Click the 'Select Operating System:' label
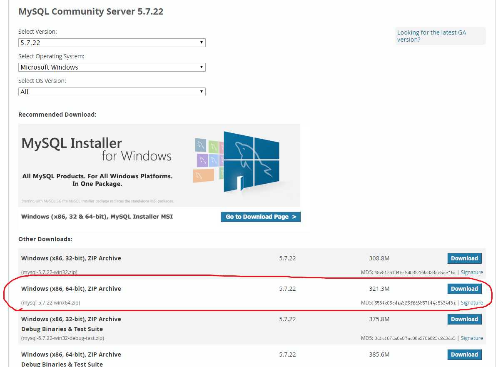Screen dimensions: 503x367 pos(51,56)
